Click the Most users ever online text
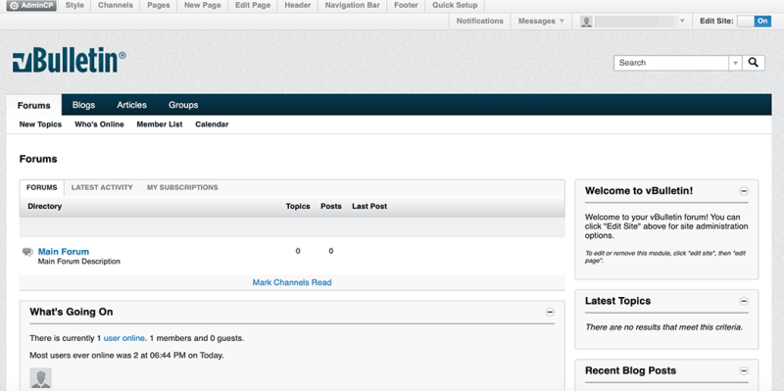The width and height of the screenshot is (784, 391). [x=126, y=356]
